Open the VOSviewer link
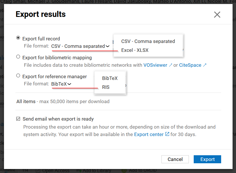 pos(155,65)
